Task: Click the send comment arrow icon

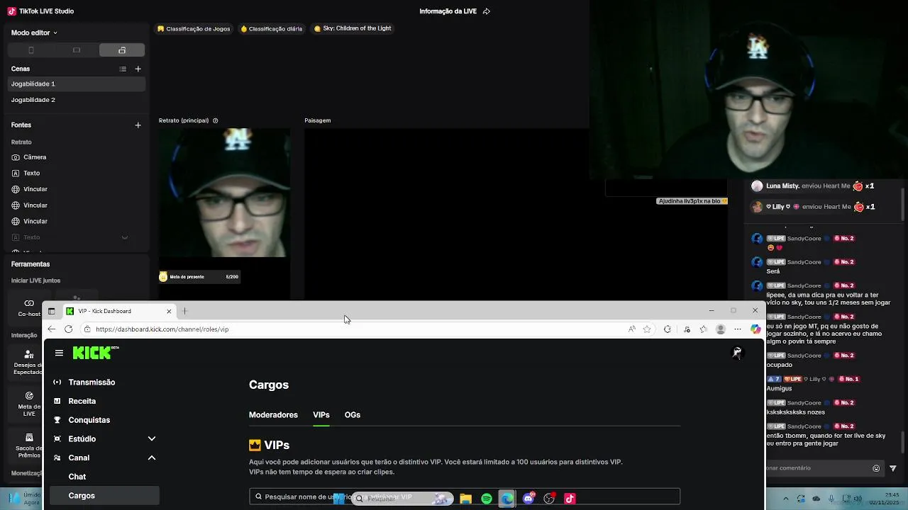Action: point(893,468)
